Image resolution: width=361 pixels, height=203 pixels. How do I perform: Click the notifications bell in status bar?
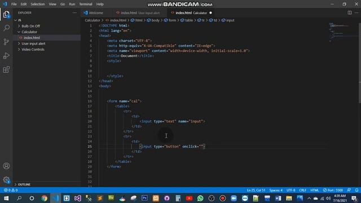click(356, 190)
